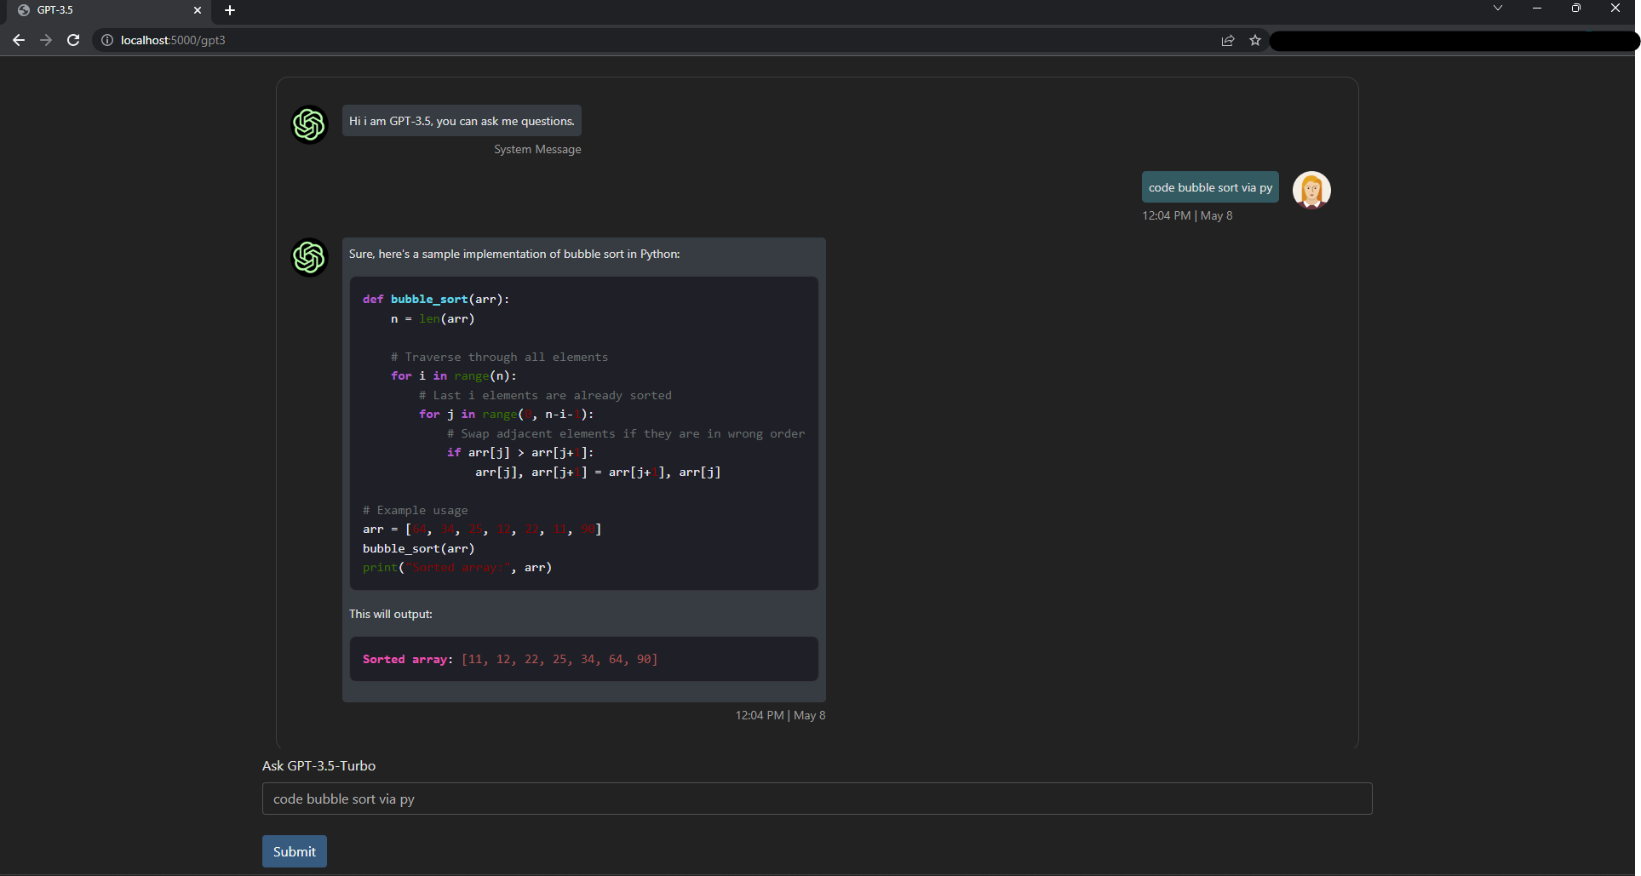Submit the question with the Submit button

coord(295,851)
